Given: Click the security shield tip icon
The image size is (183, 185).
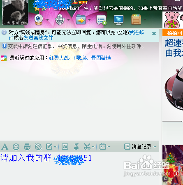Looking at the screenshot, I should click(5, 46).
